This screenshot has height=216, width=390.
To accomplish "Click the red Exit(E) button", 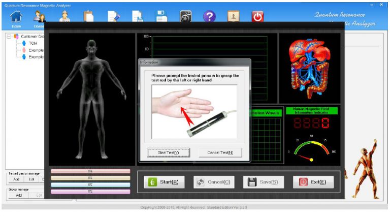I will 313,182.
